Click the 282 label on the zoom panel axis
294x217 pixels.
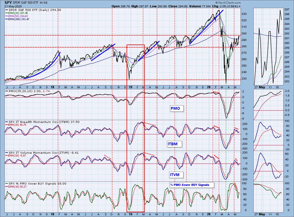287,81
